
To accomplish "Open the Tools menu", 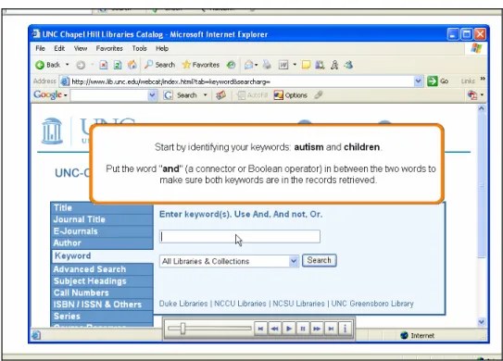I will coord(139,48).
